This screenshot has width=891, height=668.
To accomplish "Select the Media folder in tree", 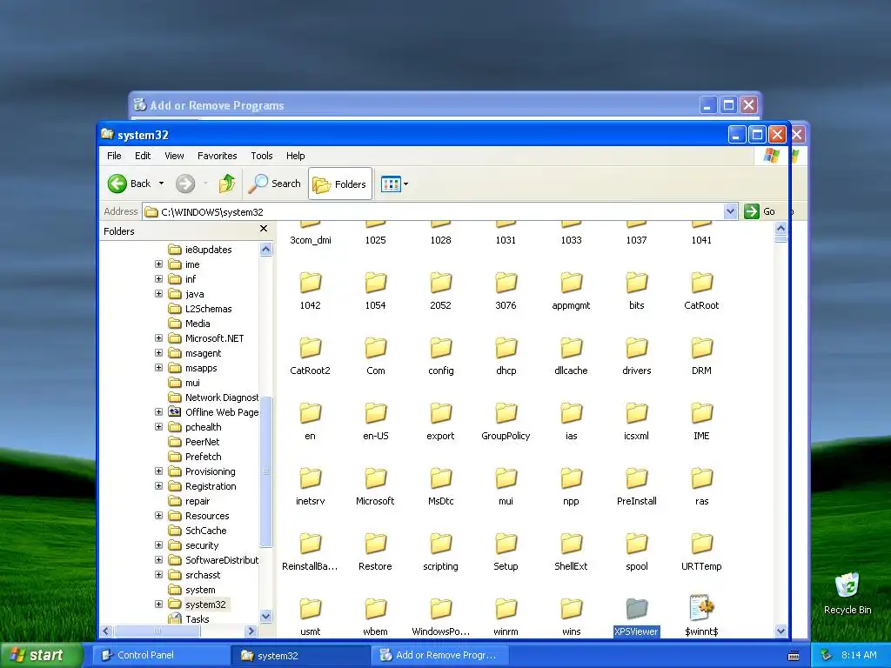I will [189, 324].
